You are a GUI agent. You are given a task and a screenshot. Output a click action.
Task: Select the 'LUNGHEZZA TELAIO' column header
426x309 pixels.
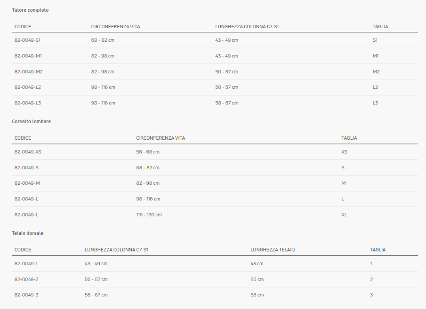coord(273,250)
